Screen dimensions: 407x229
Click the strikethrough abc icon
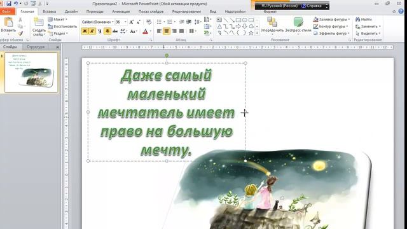[115, 31]
